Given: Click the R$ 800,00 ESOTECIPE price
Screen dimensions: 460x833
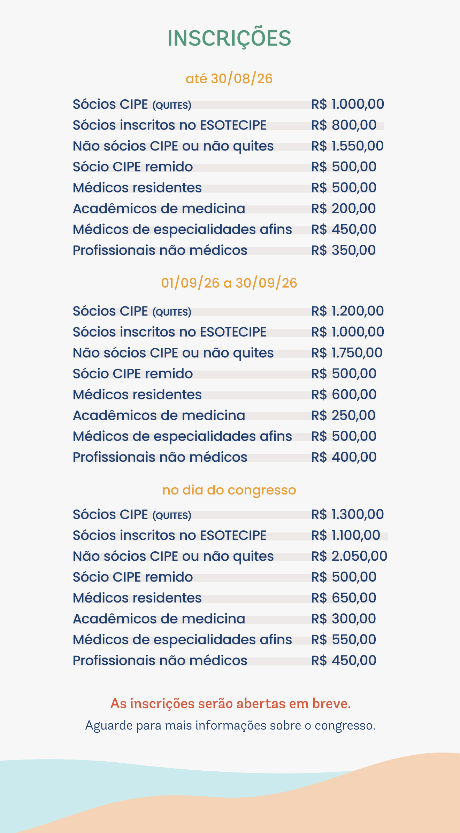Looking at the screenshot, I should (344, 125).
